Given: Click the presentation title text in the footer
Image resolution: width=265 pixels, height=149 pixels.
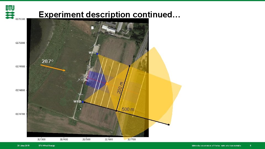Looking at the screenshot, I should pyautogui.click(x=216, y=145).
